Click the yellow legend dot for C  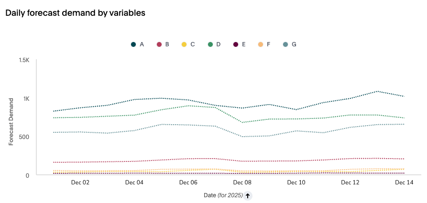[x=184, y=44]
